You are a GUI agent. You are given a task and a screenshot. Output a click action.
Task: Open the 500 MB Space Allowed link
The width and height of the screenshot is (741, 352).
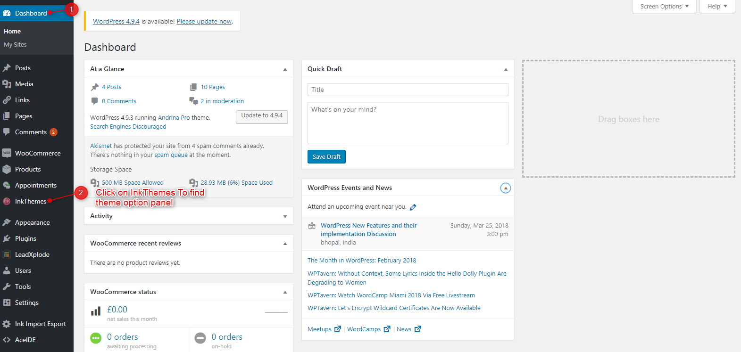[133, 183]
